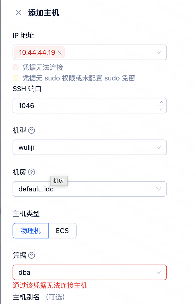This screenshot has height=304, width=196.
Task: Decrease SSH port with down arrow
Action: tap(161, 109)
